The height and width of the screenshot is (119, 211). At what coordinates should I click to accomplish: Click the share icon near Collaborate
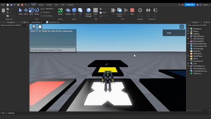[x=200, y=5]
